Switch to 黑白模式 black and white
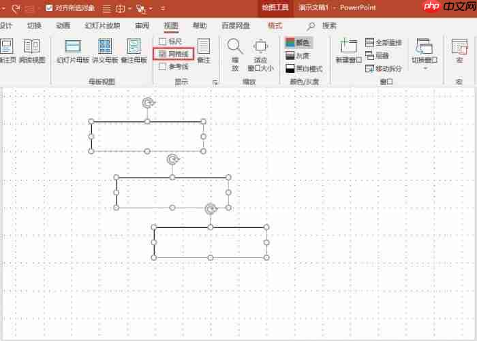 click(x=304, y=69)
